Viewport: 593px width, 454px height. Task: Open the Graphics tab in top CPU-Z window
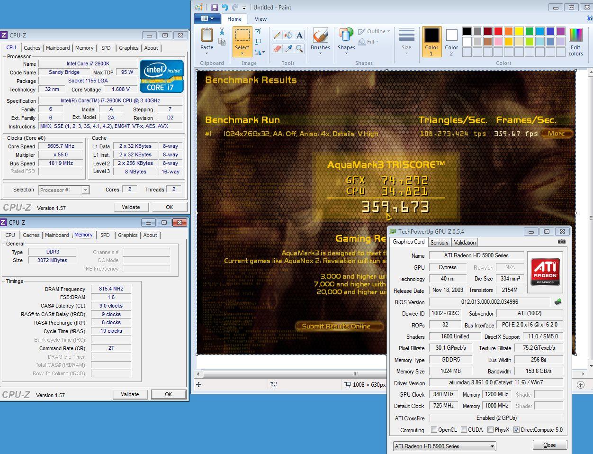(x=129, y=48)
